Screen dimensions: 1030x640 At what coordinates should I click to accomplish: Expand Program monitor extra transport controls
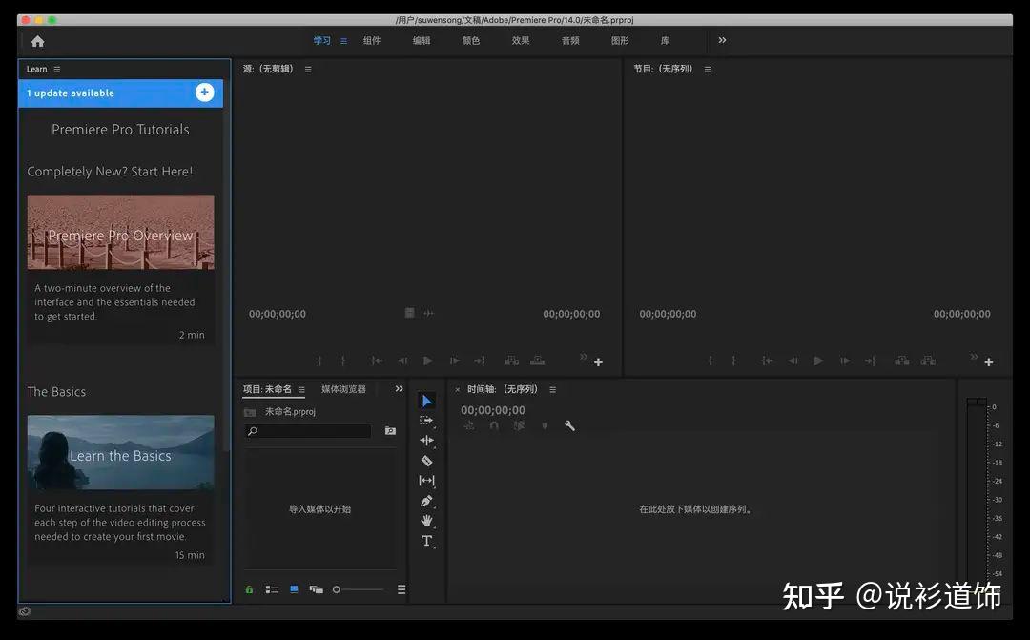pos(974,357)
